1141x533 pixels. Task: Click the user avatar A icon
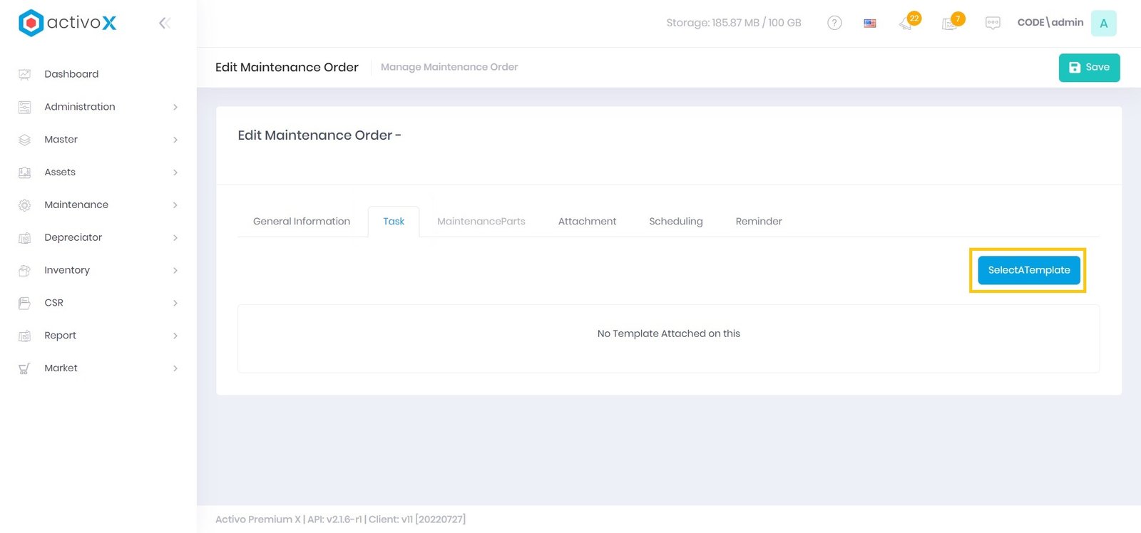tap(1103, 24)
